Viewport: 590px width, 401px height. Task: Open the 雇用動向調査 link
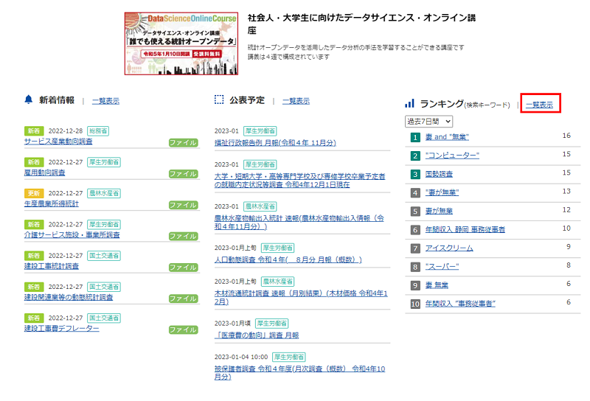[x=44, y=172]
